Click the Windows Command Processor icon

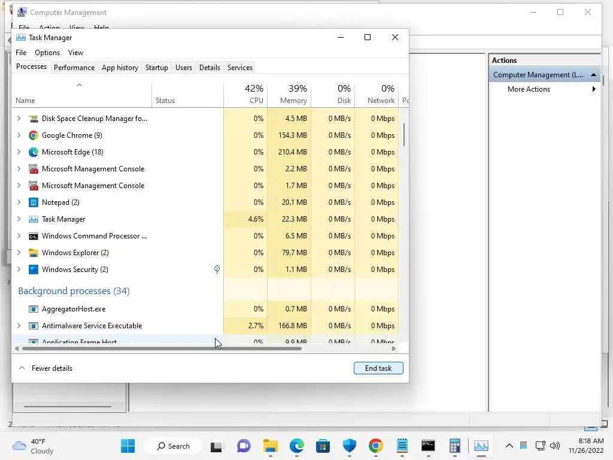(x=34, y=236)
